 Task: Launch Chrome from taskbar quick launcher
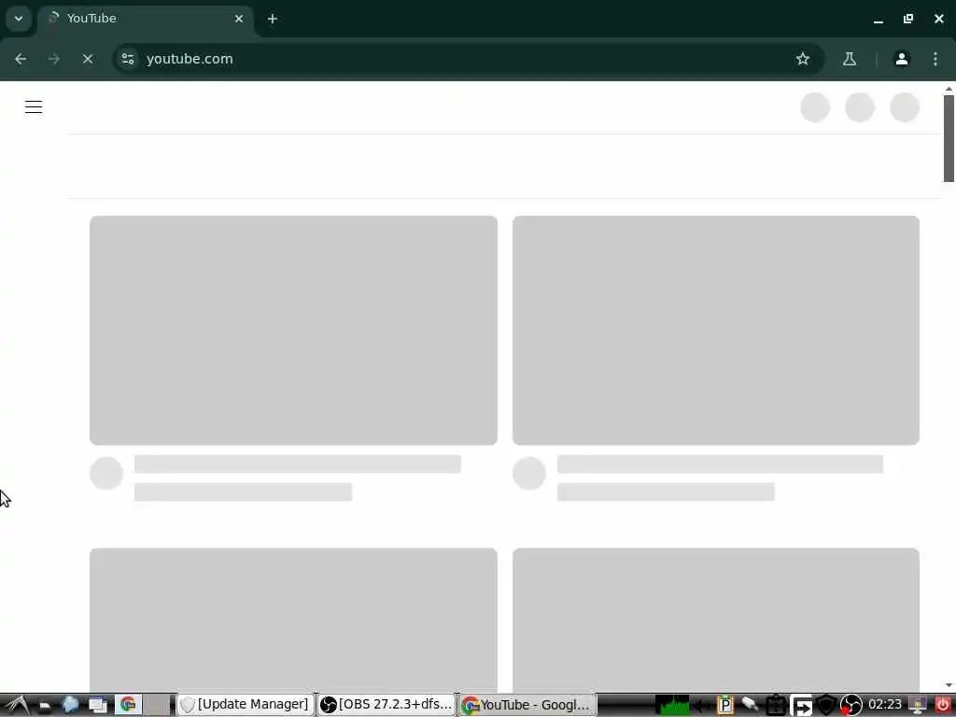128,705
